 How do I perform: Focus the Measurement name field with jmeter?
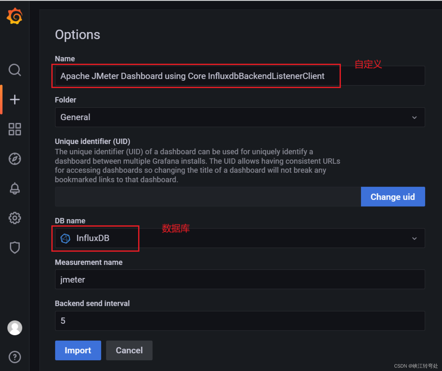click(x=240, y=279)
